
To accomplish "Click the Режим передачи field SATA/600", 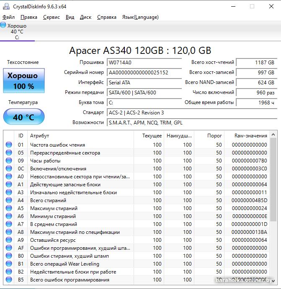I will pos(144,92).
